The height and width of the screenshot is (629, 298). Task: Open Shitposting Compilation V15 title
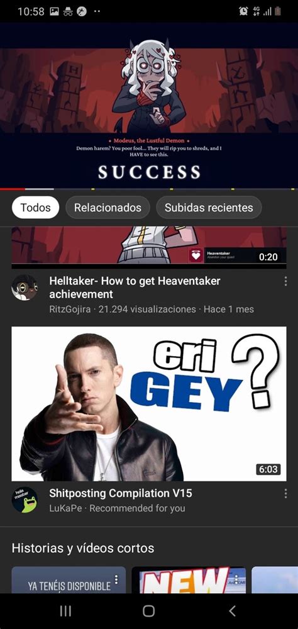121,493
